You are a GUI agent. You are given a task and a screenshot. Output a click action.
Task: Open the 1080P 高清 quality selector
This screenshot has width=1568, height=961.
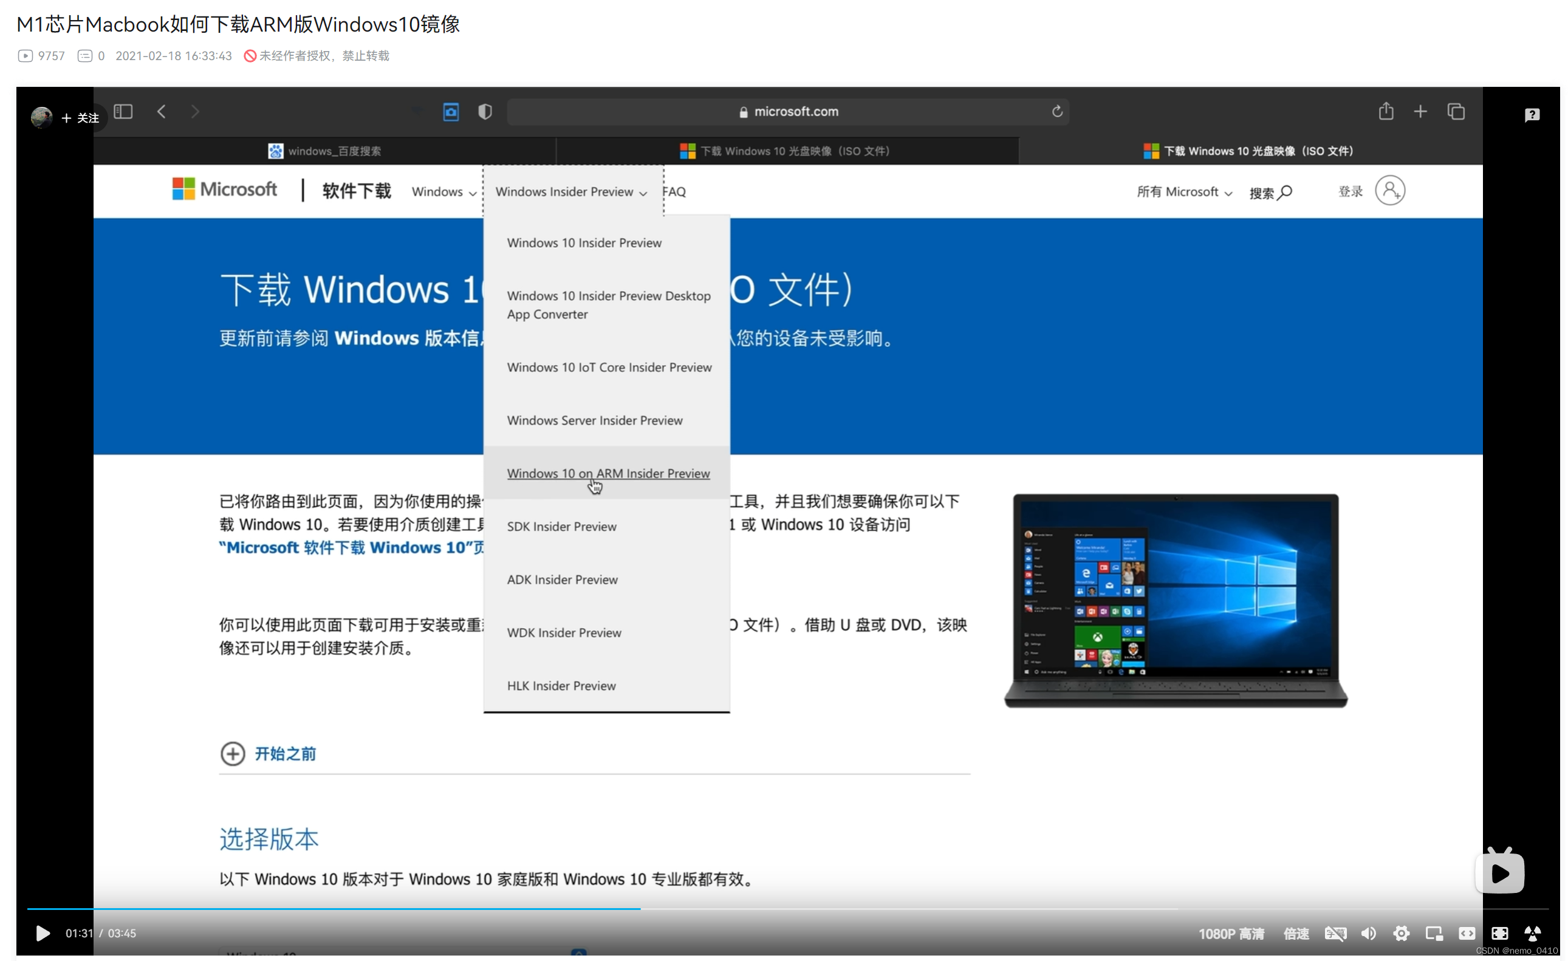(x=1231, y=933)
